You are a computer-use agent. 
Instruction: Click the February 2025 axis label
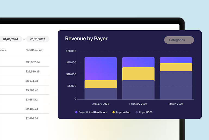coord(138,104)
